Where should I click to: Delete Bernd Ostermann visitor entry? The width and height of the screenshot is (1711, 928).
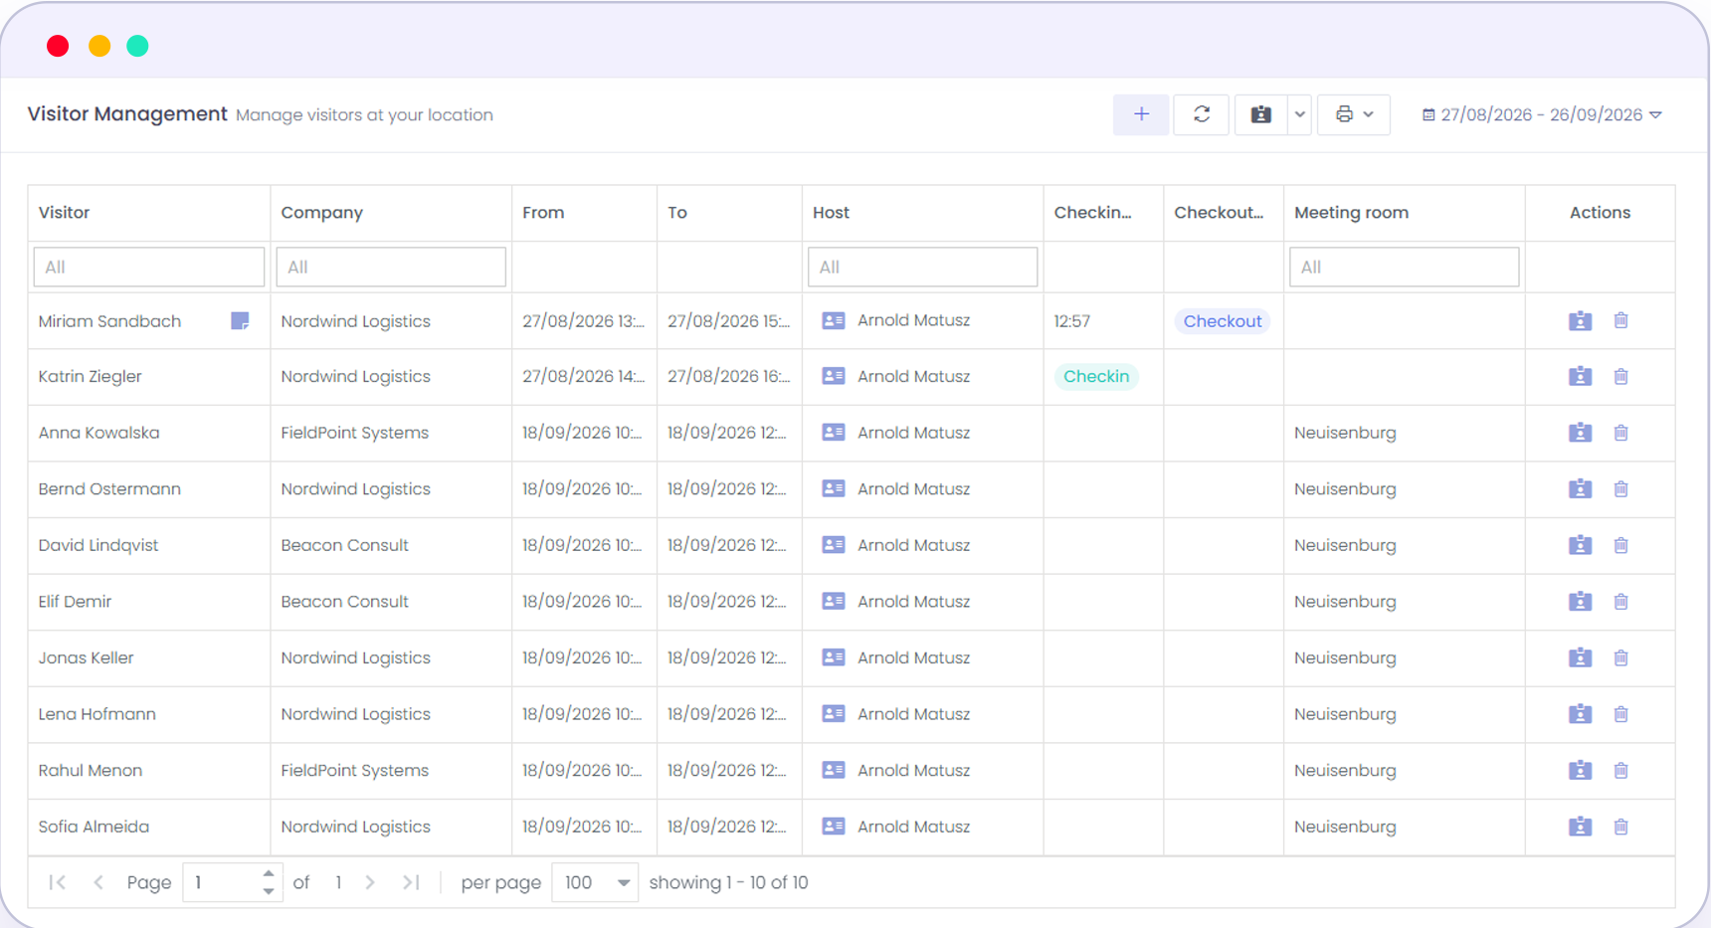[1620, 488]
